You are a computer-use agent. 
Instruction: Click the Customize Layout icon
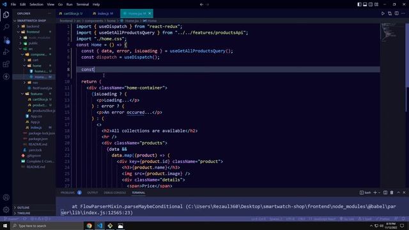(376, 4)
